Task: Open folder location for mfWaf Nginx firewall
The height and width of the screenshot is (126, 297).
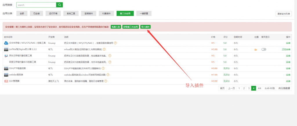Action: pyautogui.click(x=256, y=49)
